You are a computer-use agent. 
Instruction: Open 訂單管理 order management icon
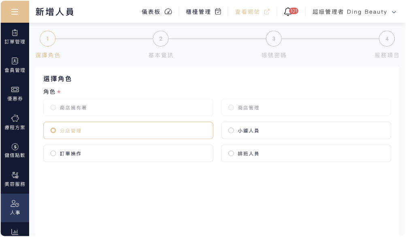coord(15,33)
